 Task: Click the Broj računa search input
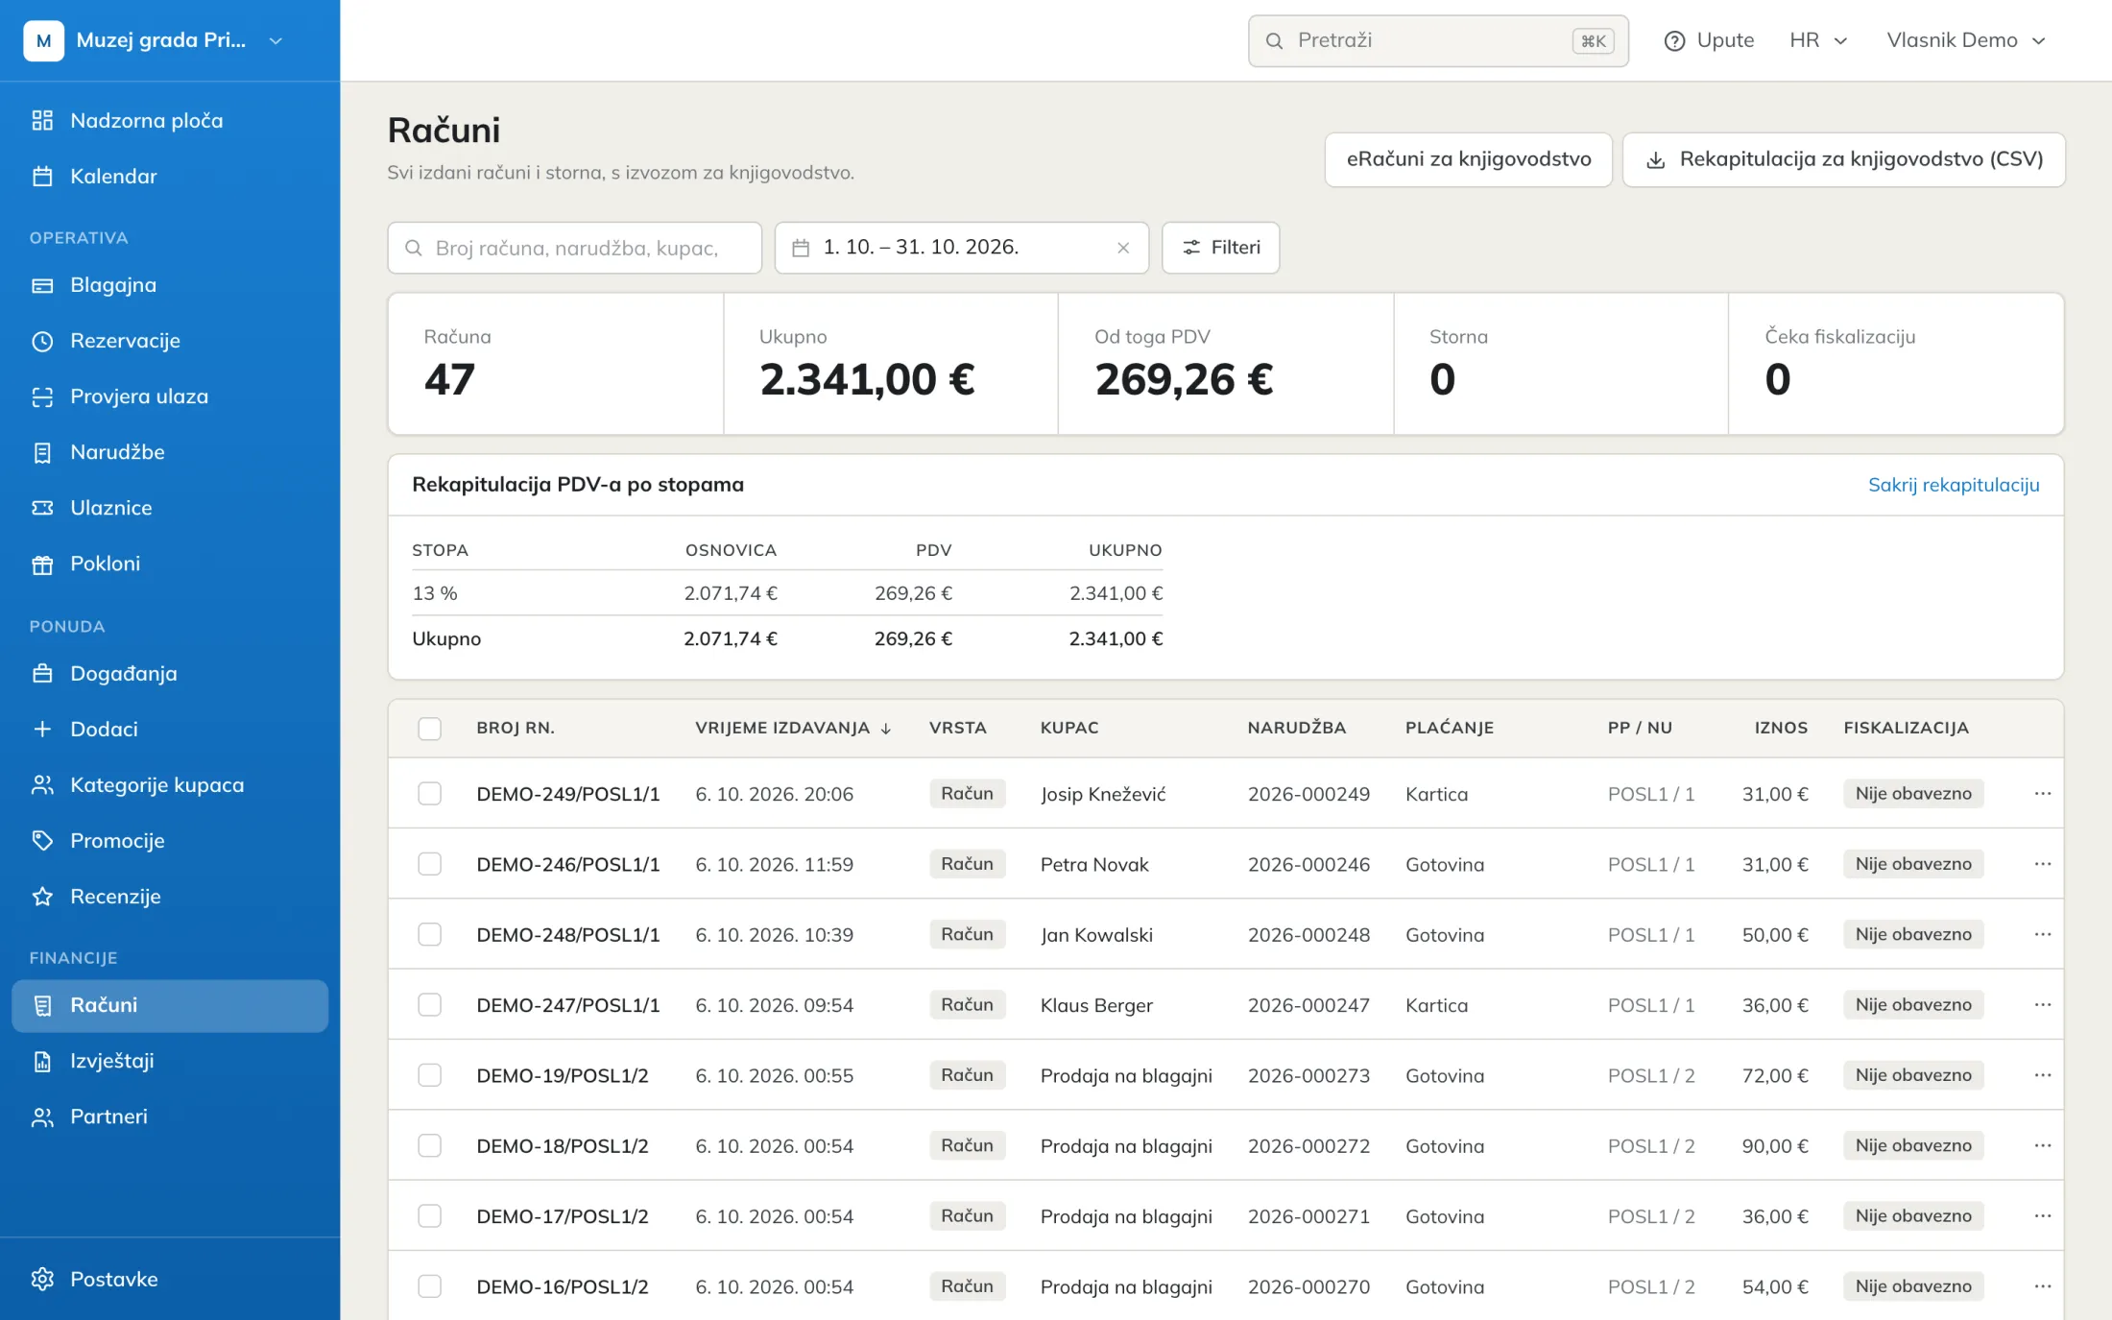click(x=574, y=248)
